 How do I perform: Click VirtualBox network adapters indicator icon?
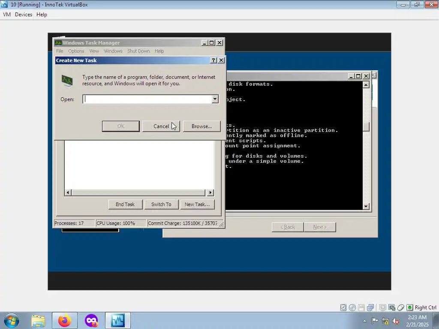[x=370, y=308]
